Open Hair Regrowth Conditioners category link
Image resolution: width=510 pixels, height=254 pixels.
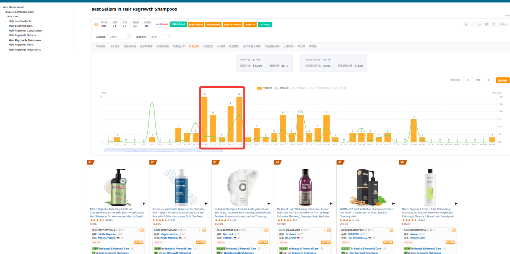[x=25, y=31]
